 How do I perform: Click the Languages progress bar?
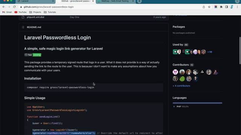coord(197,103)
